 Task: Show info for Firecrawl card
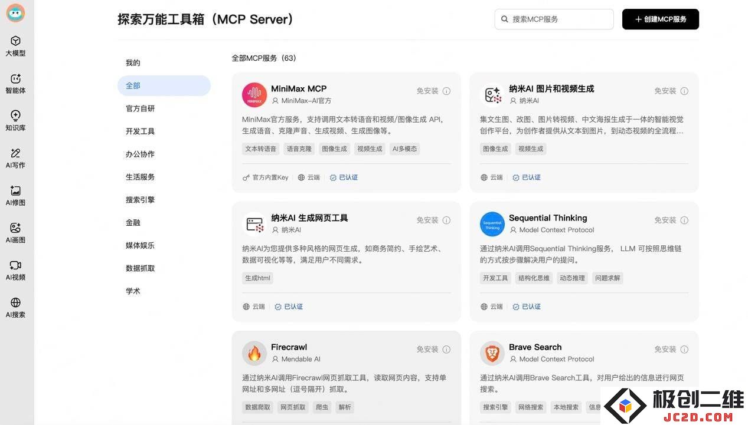tap(447, 349)
